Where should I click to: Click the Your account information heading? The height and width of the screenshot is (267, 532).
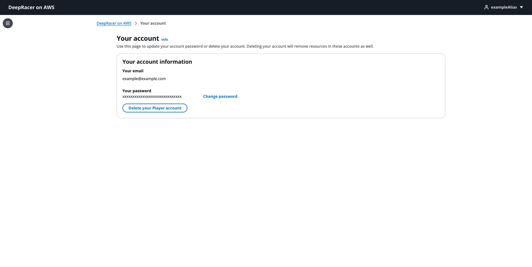tap(157, 62)
